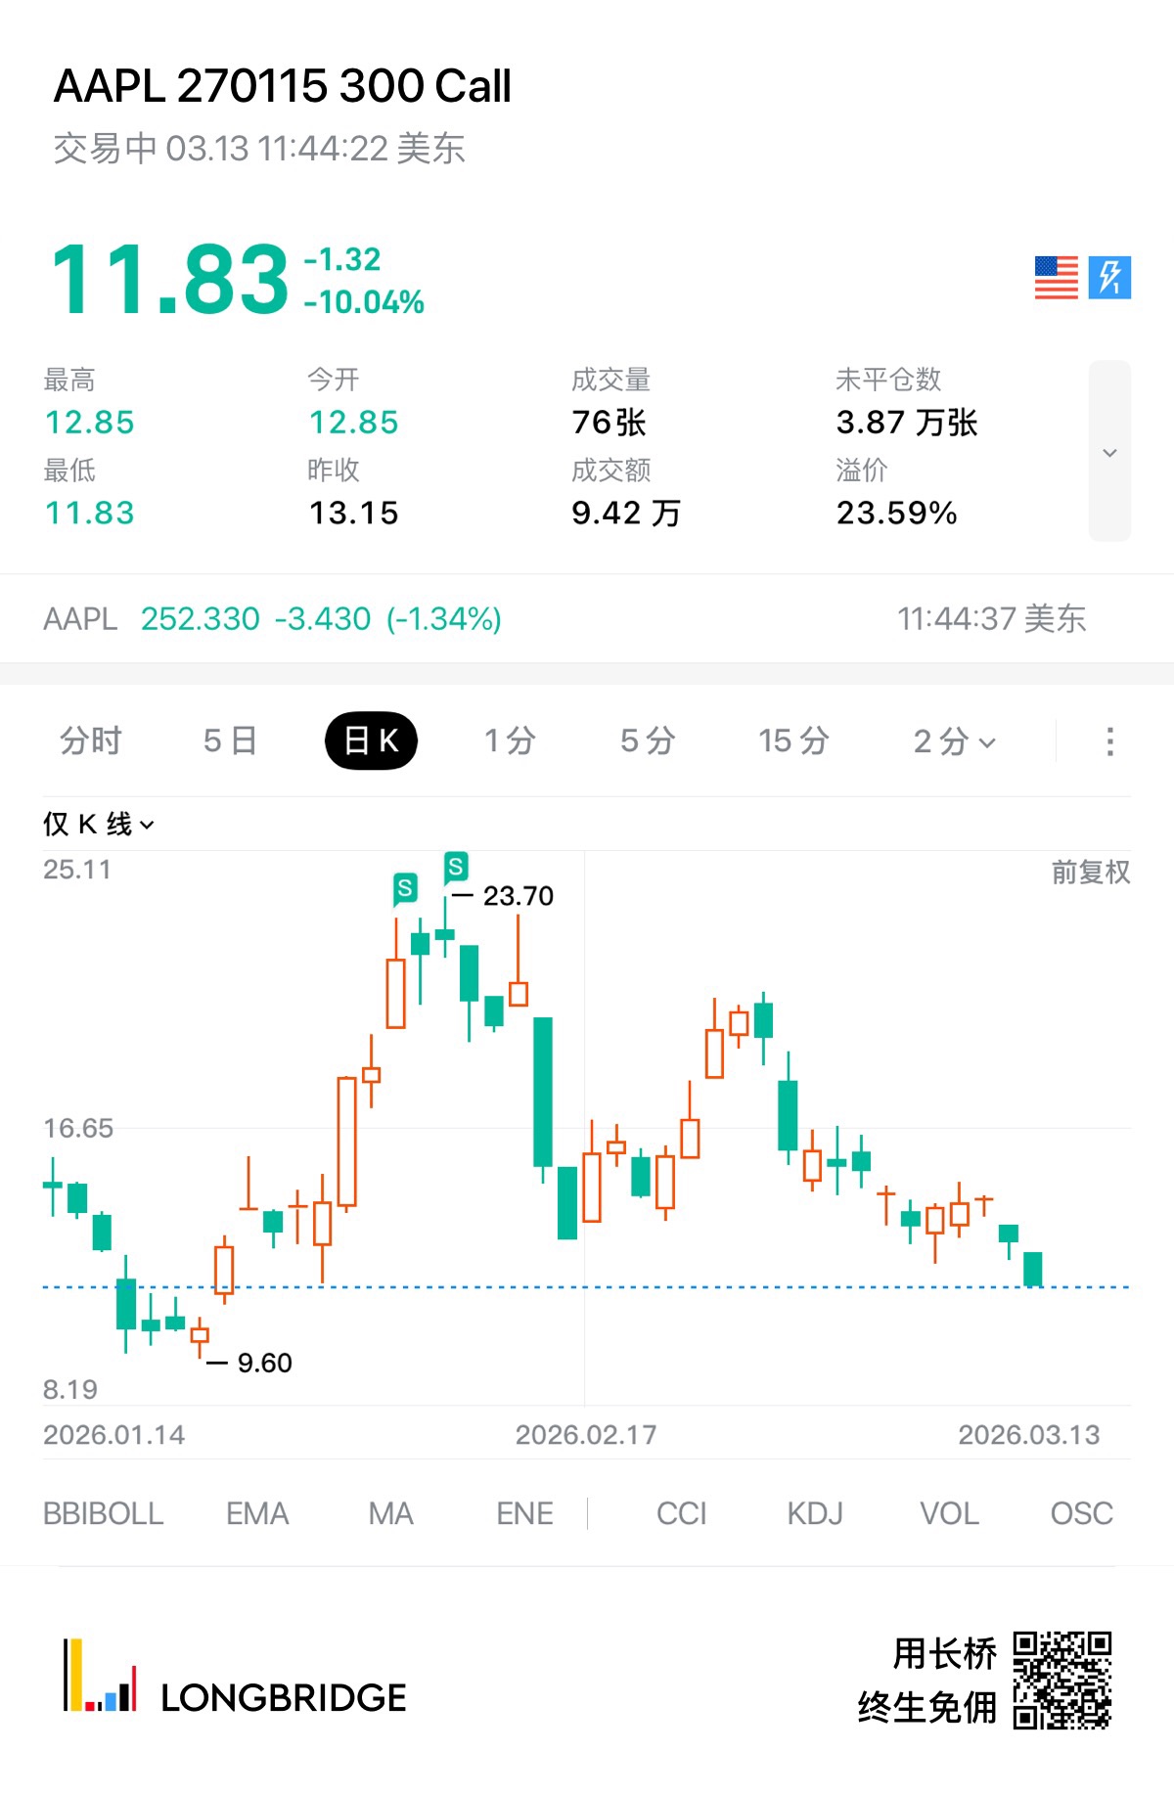The height and width of the screenshot is (1795, 1174).
Task: Tap the 前复权 adjustment setting
Action: click(x=1090, y=873)
